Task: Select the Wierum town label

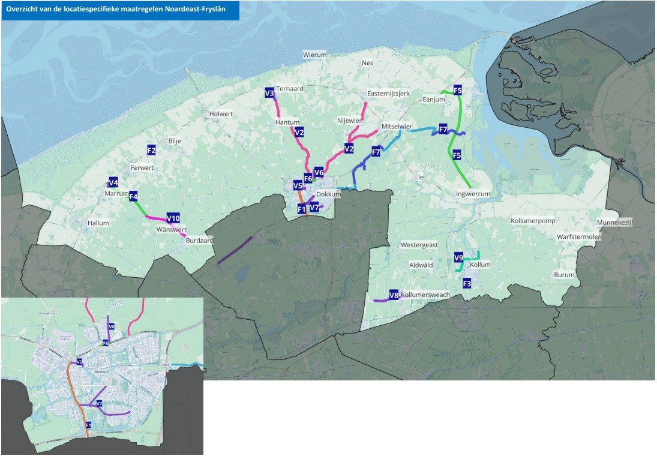Action: point(314,55)
